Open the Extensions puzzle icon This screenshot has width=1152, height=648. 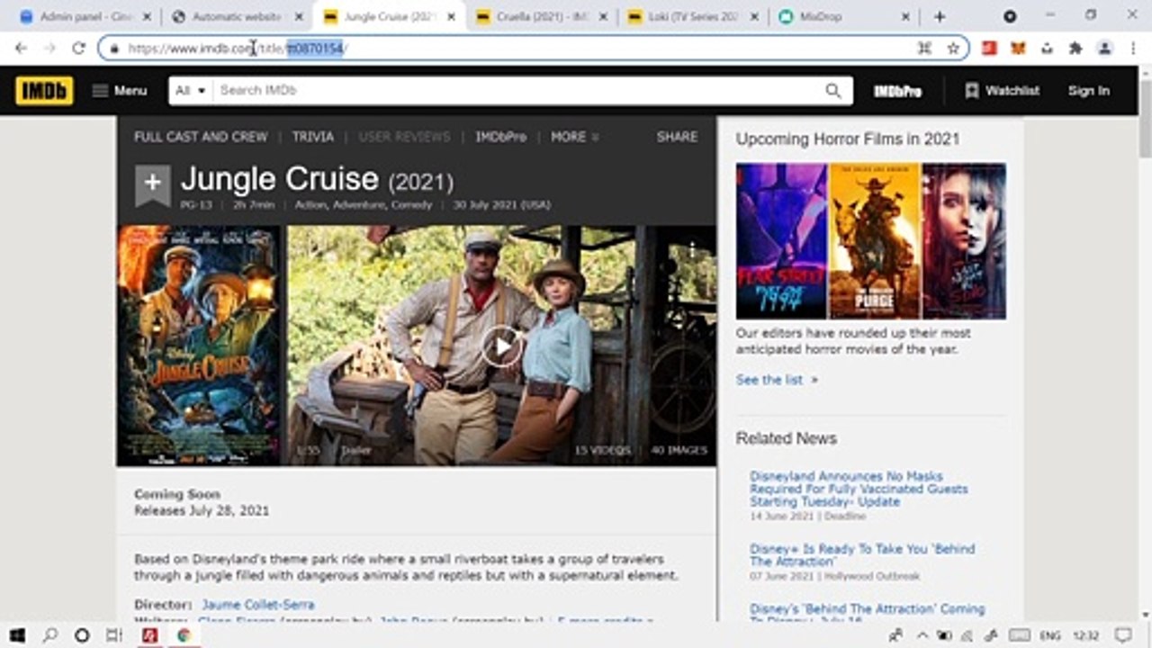pos(1075,49)
